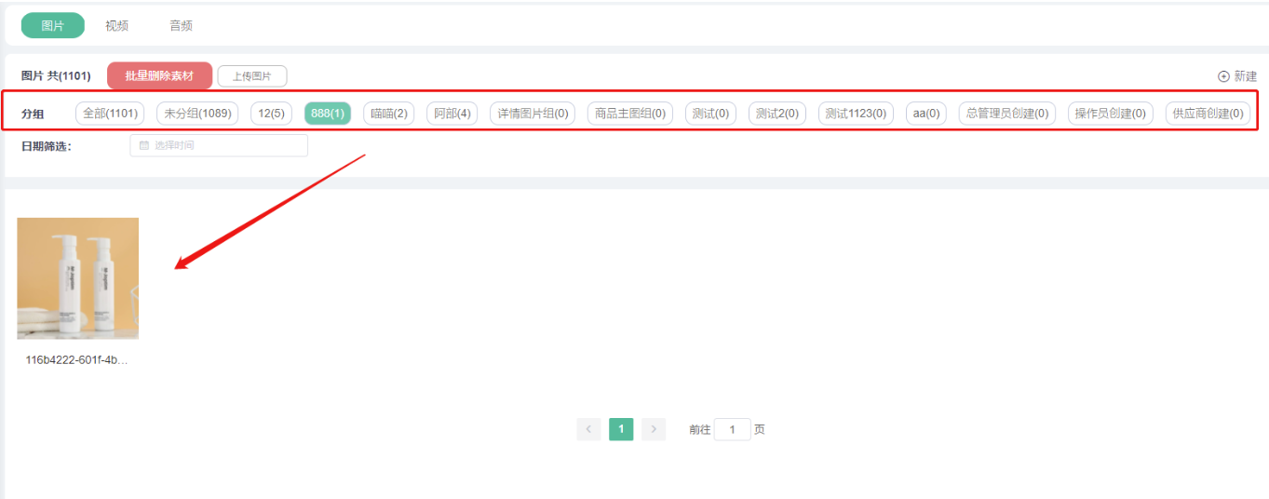The width and height of the screenshot is (1269, 499).
Task: Switch to the 视频 tab
Action: (x=116, y=26)
